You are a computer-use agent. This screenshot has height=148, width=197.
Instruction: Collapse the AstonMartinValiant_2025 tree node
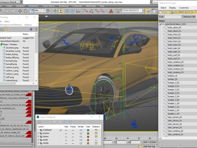[160, 24]
